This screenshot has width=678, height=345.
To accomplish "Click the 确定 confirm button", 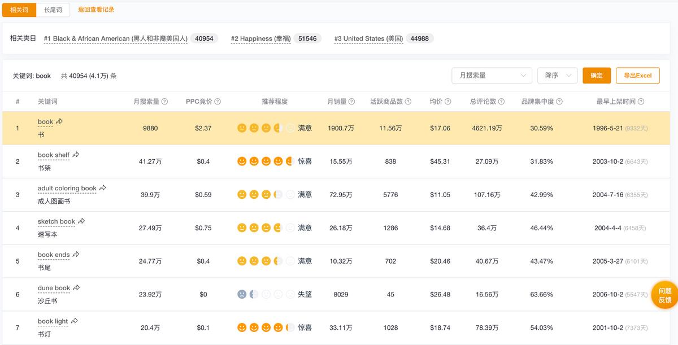I will click(597, 75).
